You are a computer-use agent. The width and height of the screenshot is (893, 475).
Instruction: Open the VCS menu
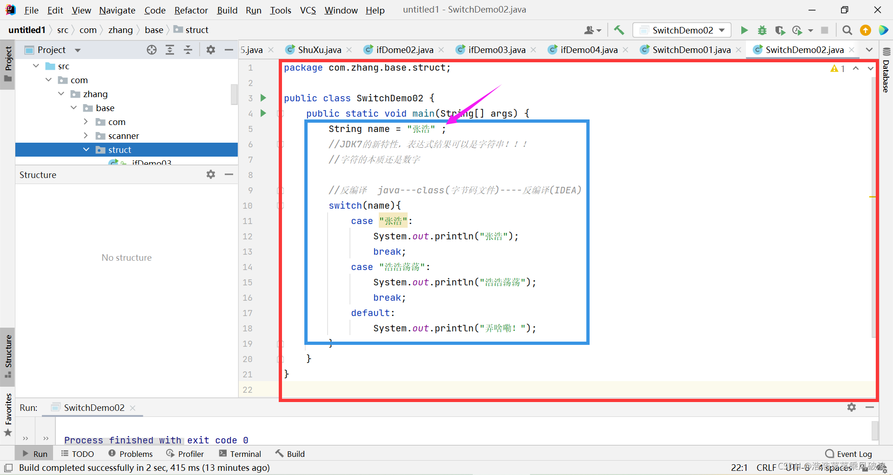click(308, 10)
